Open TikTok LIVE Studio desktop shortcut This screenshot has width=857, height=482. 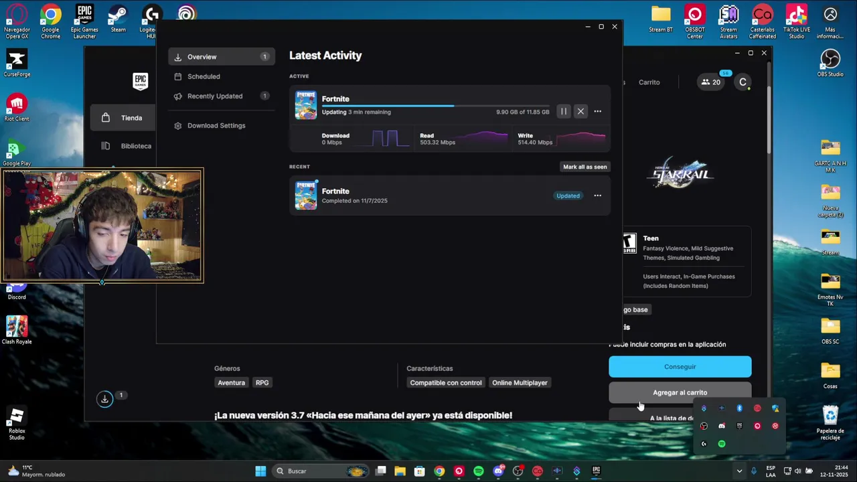pyautogui.click(x=796, y=22)
